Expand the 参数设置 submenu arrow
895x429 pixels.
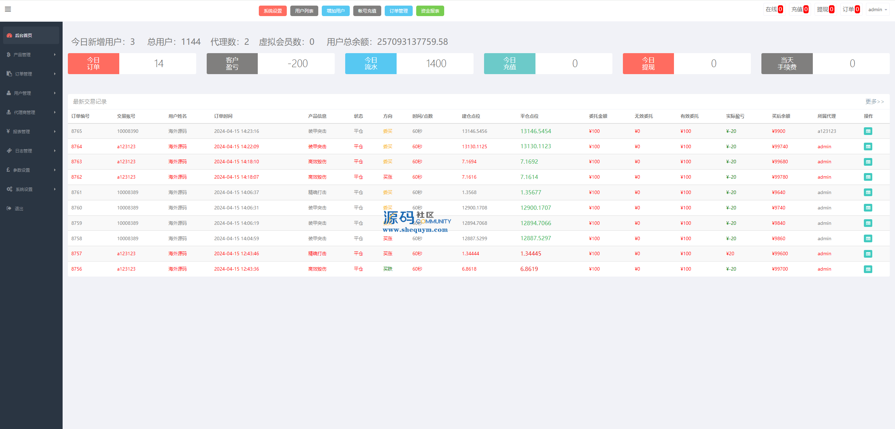click(x=55, y=170)
